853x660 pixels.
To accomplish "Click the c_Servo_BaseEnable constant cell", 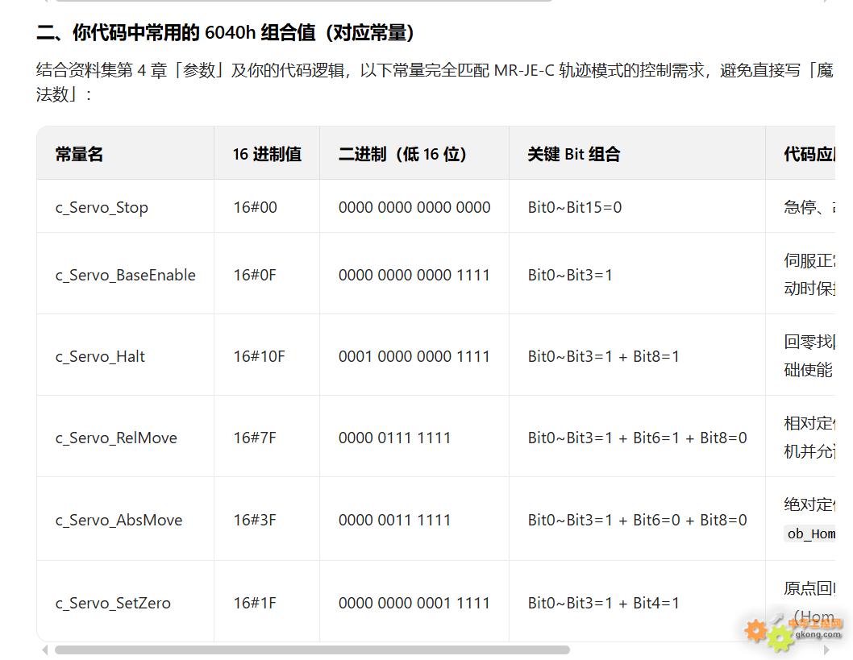I will point(125,275).
